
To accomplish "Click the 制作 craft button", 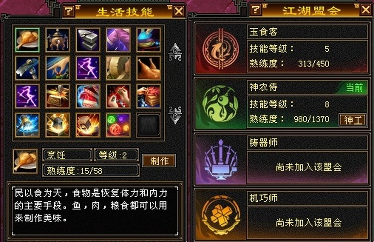I will (159, 161).
